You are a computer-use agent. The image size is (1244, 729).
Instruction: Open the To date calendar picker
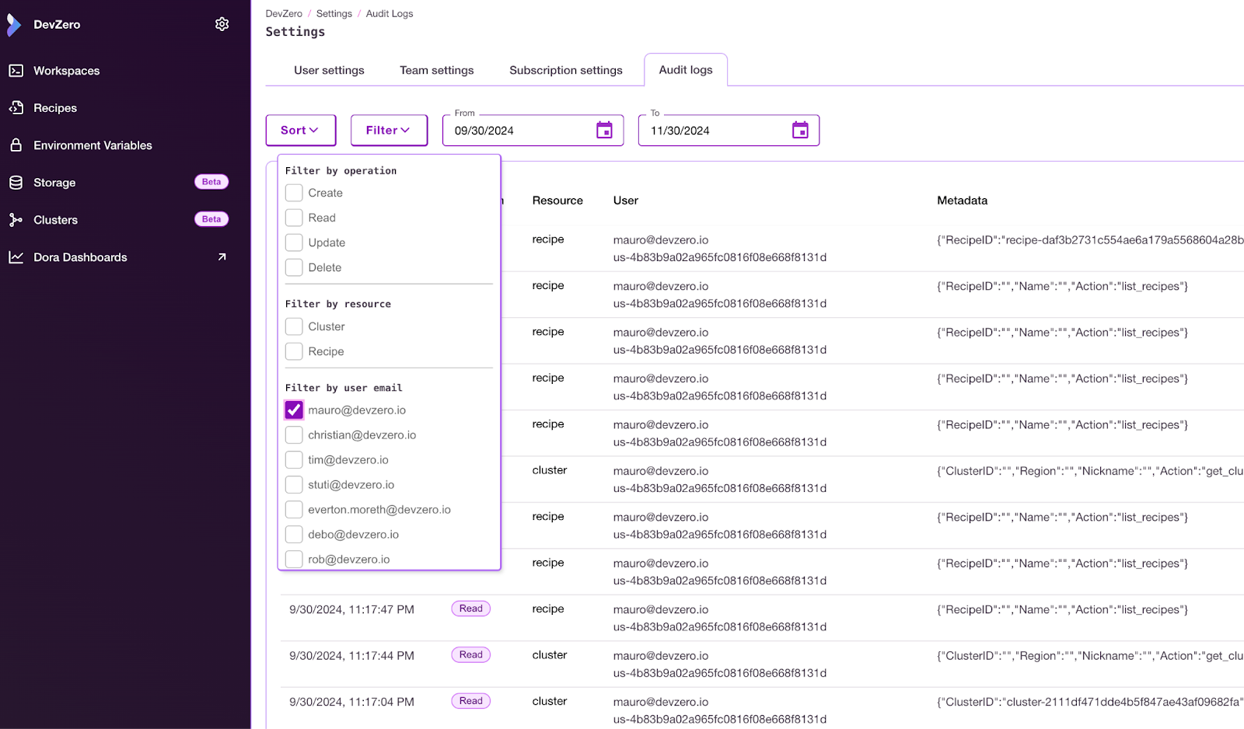[800, 130]
